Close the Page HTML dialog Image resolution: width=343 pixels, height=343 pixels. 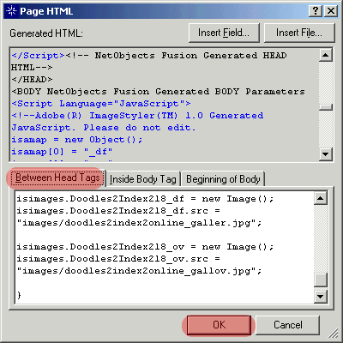(x=331, y=11)
